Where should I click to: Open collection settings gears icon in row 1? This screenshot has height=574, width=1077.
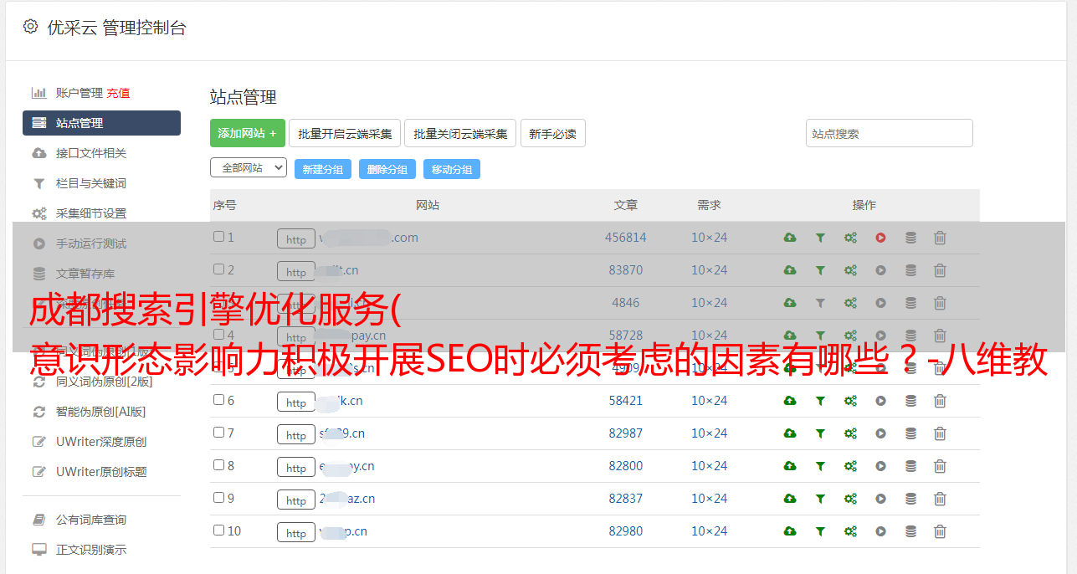tap(850, 238)
